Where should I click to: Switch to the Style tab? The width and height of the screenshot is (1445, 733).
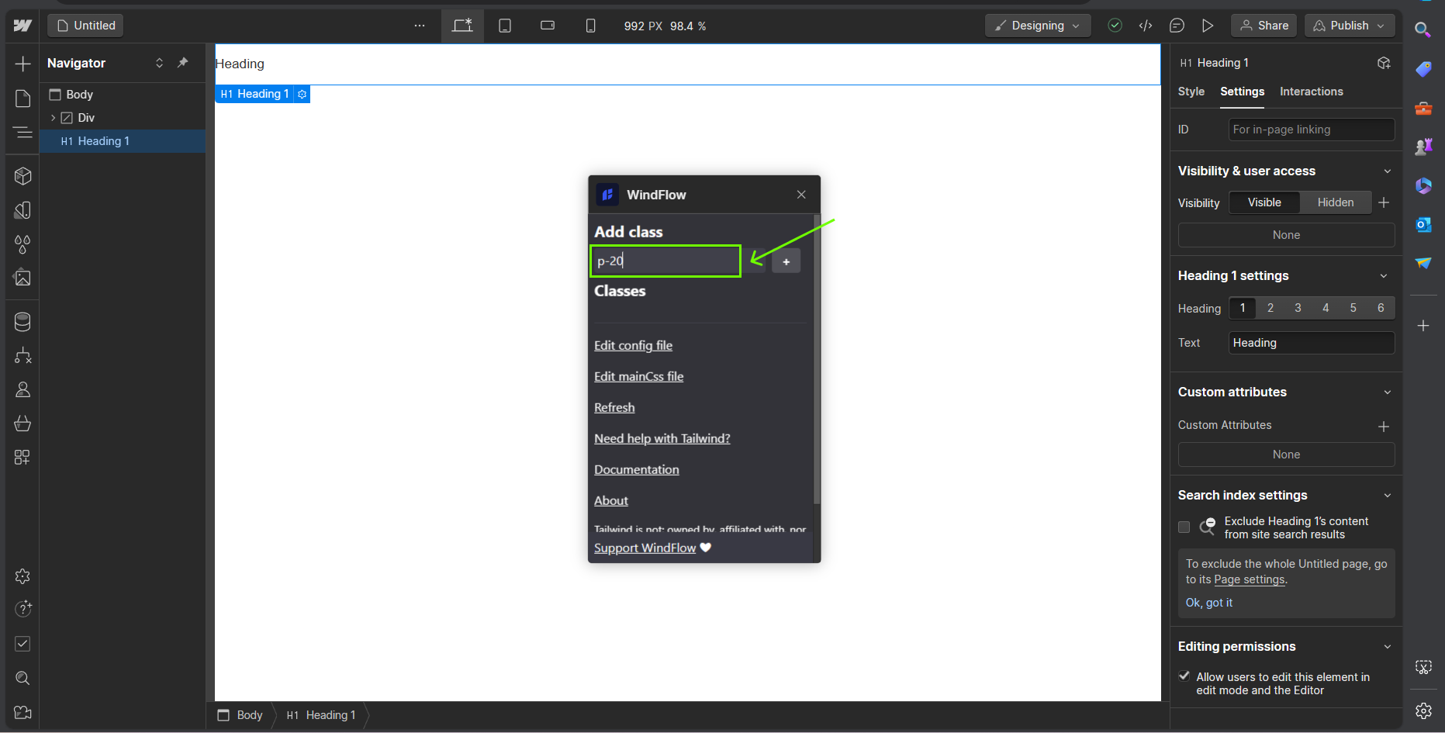[x=1191, y=92]
